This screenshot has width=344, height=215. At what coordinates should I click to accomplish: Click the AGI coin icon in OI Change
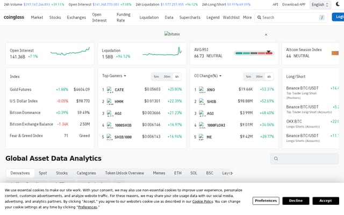(x=202, y=113)
